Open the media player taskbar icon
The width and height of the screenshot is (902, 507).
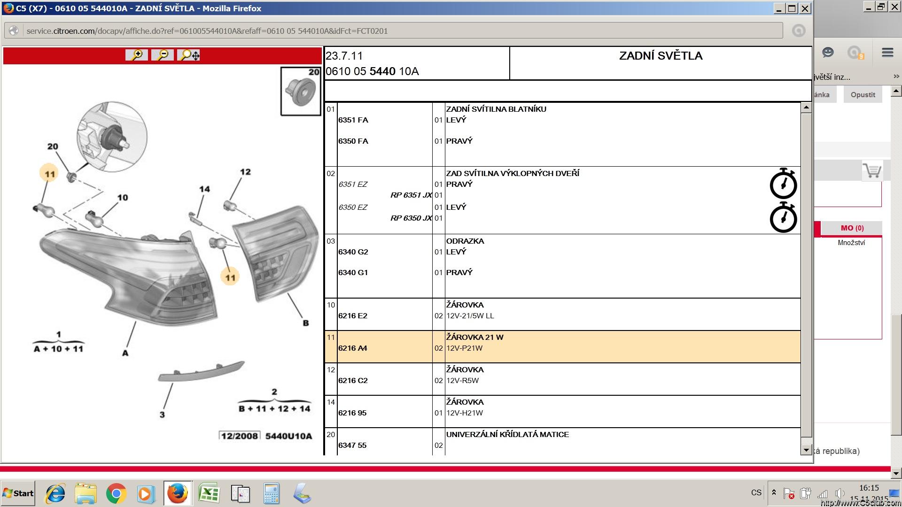[x=146, y=494]
